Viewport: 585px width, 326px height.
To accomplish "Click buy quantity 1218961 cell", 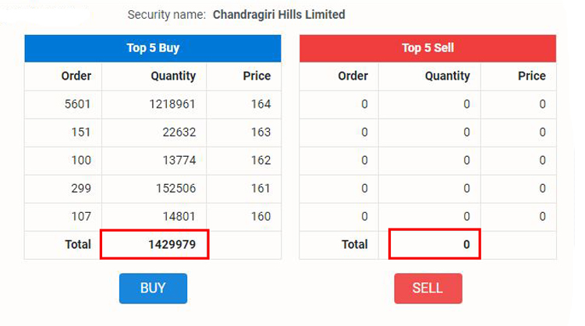I will tap(172, 105).
